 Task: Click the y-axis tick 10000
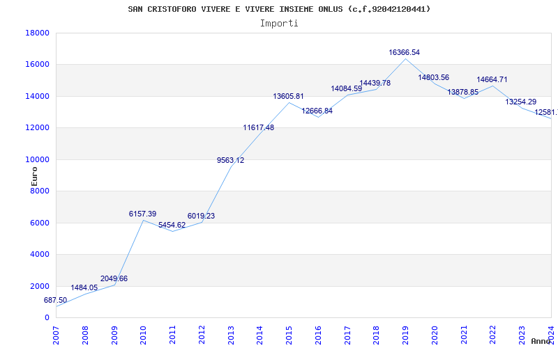38,160
